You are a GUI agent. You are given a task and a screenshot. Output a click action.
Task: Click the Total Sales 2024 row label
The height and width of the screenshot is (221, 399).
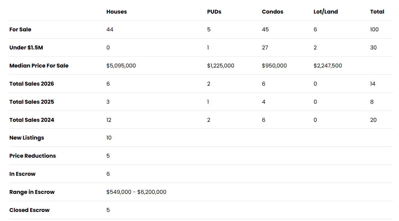(x=32, y=120)
